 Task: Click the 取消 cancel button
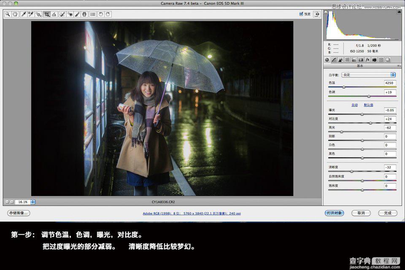pos(361,213)
